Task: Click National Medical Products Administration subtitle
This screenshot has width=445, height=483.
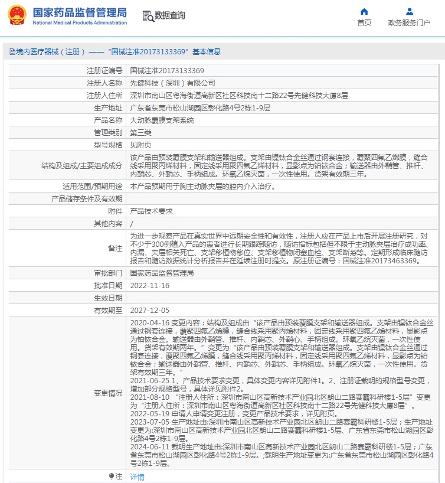Action: point(80,23)
